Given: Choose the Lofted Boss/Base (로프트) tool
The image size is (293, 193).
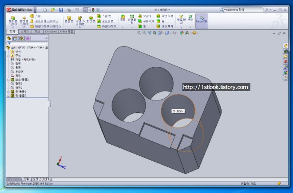Looking at the screenshot, I should [x=44, y=21].
